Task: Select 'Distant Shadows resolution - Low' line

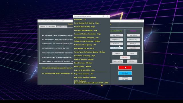Action: tap(86, 37)
